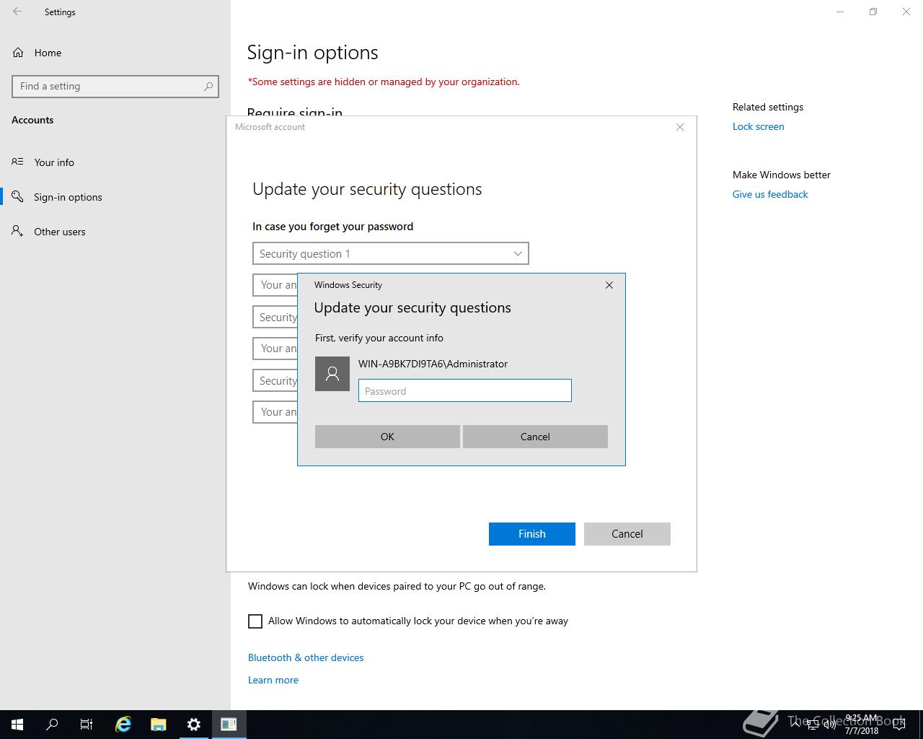Open Bluetooth & other devices link
Screen dimensions: 923x739
point(306,657)
